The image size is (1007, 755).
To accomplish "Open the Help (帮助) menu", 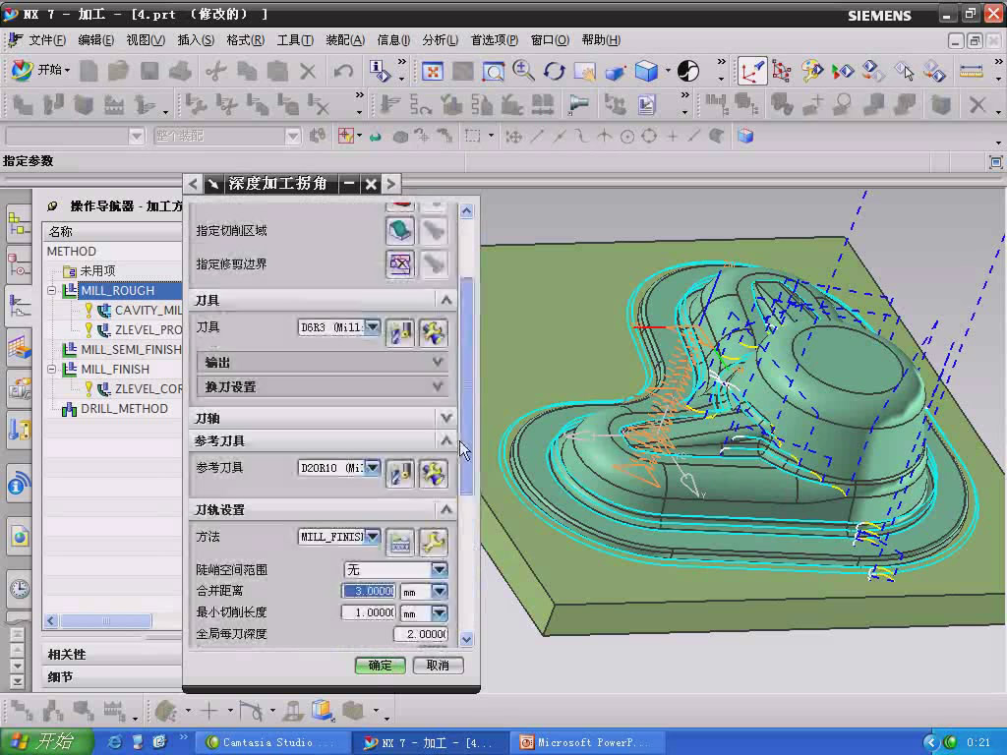I will point(601,40).
